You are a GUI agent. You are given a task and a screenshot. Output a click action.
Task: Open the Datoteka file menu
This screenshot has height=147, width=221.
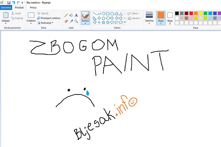tap(6, 8)
